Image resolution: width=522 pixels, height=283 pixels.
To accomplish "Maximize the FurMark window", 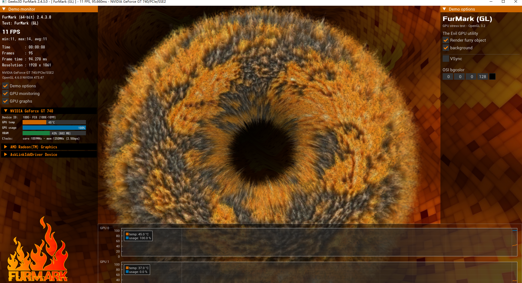I will coord(503,2).
